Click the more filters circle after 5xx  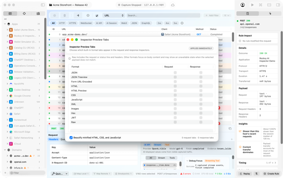click(182, 23)
